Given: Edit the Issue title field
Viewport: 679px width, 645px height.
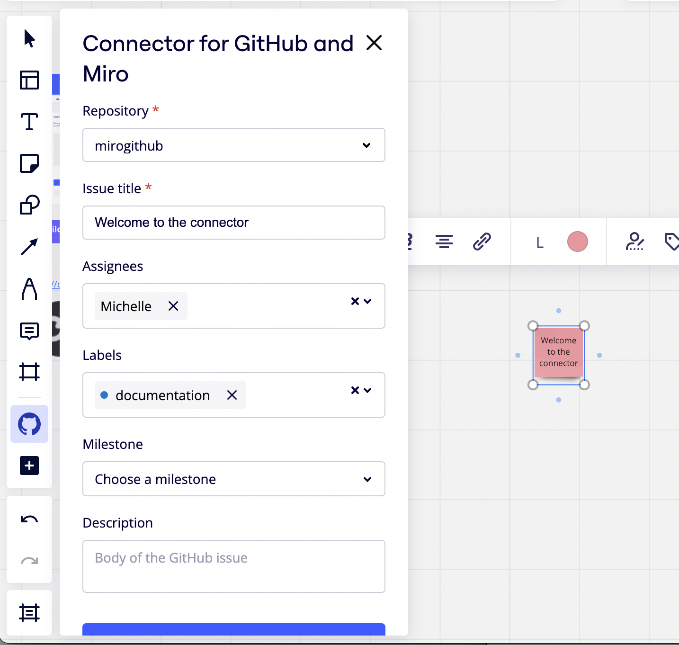Looking at the screenshot, I should (x=234, y=223).
